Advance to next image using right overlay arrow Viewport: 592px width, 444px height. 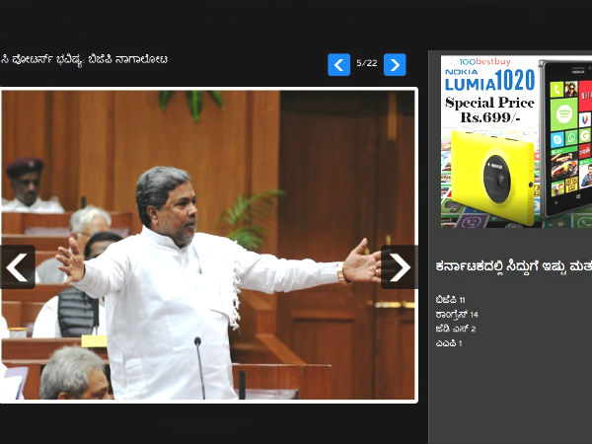[399, 266]
